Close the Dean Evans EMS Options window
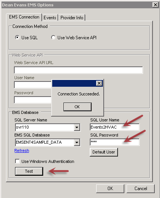This screenshot has width=160, height=198. [x=155, y=5]
